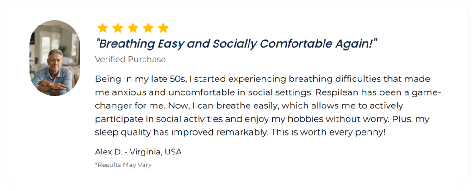Click the review line starting "Being in my late 50s"
This screenshot has height=191, width=474.
262,80
